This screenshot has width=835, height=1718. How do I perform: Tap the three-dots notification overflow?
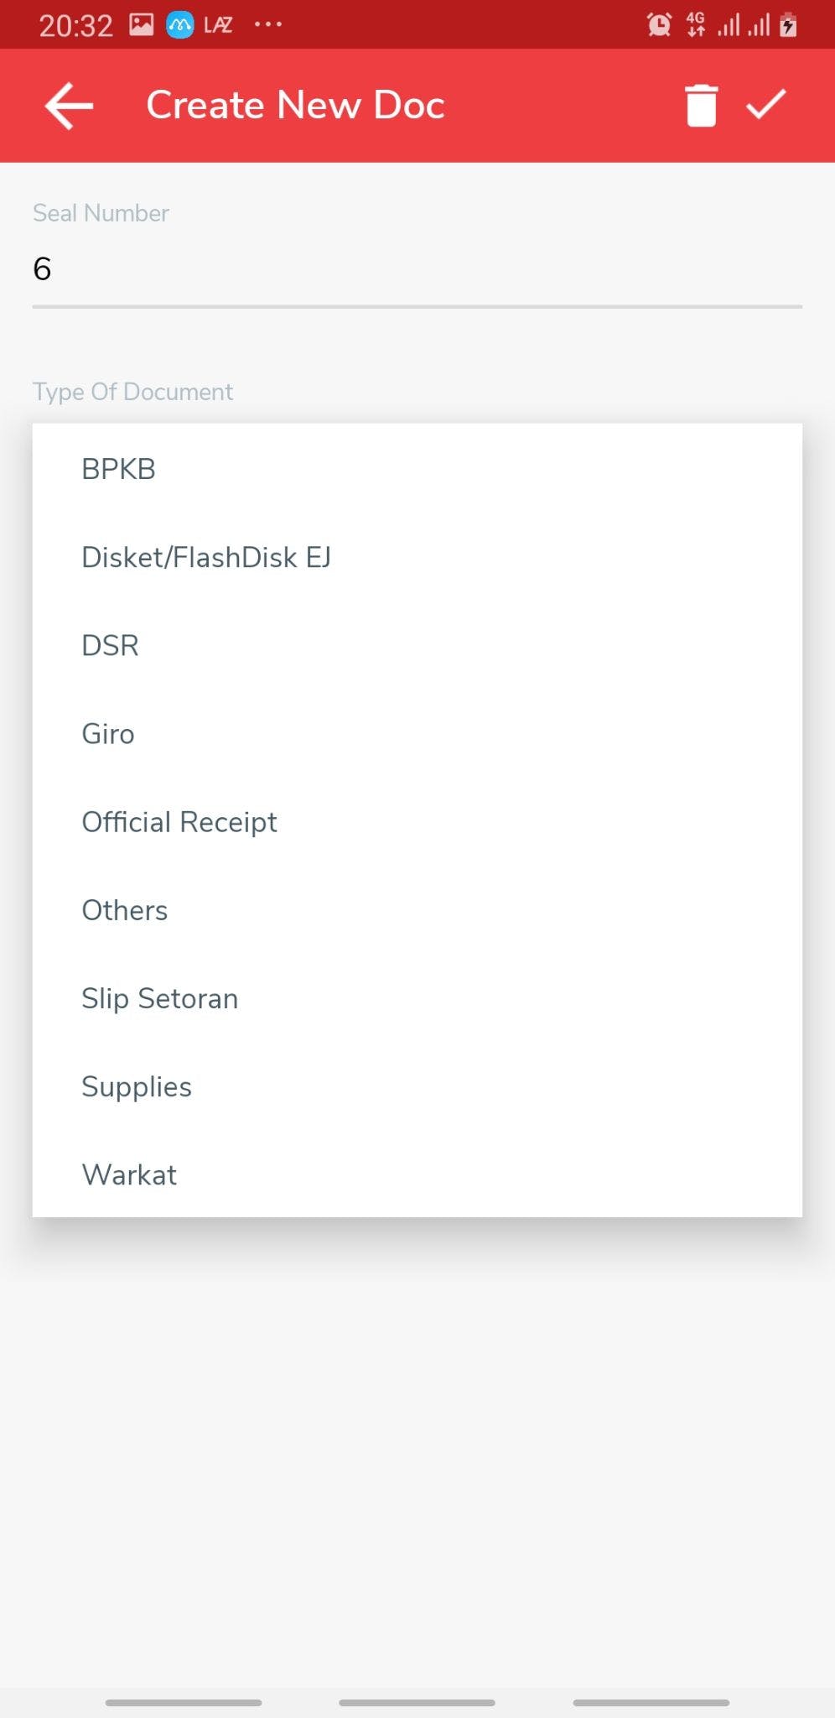(268, 25)
